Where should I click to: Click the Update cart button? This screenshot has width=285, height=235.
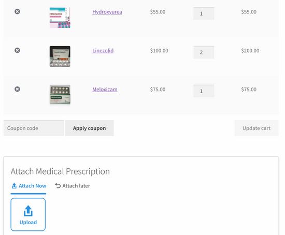pyautogui.click(x=256, y=128)
